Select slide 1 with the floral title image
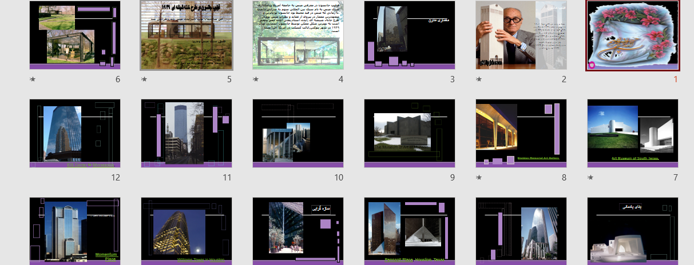This screenshot has width=694, height=265. pyautogui.click(x=632, y=35)
